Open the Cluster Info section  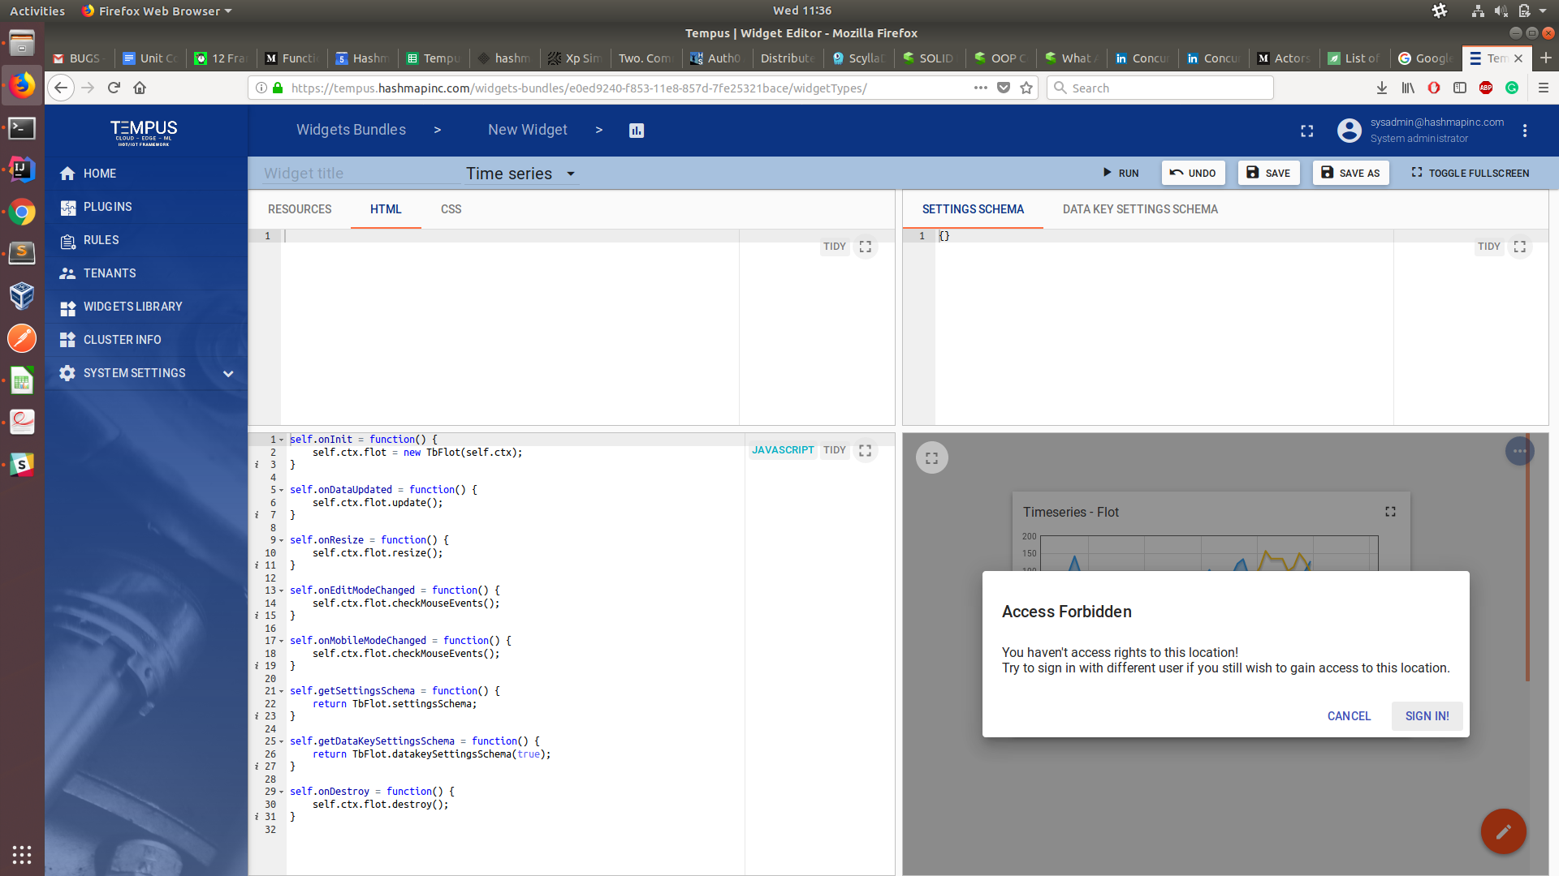[x=123, y=339]
